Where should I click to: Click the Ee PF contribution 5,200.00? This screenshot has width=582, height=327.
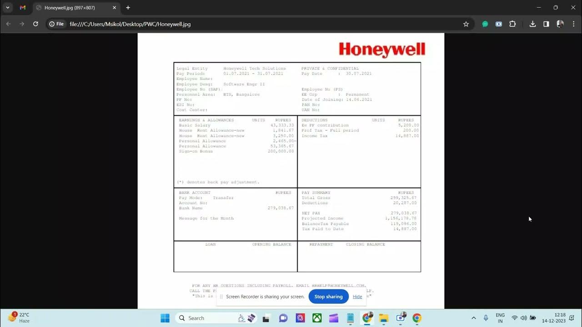[408, 125]
